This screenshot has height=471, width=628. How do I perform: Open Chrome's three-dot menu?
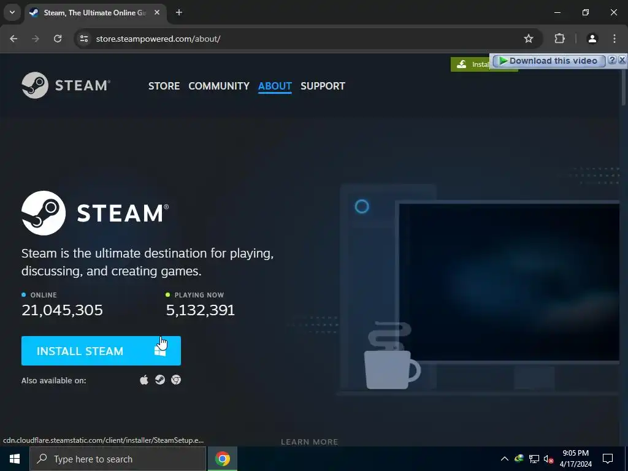[615, 39]
